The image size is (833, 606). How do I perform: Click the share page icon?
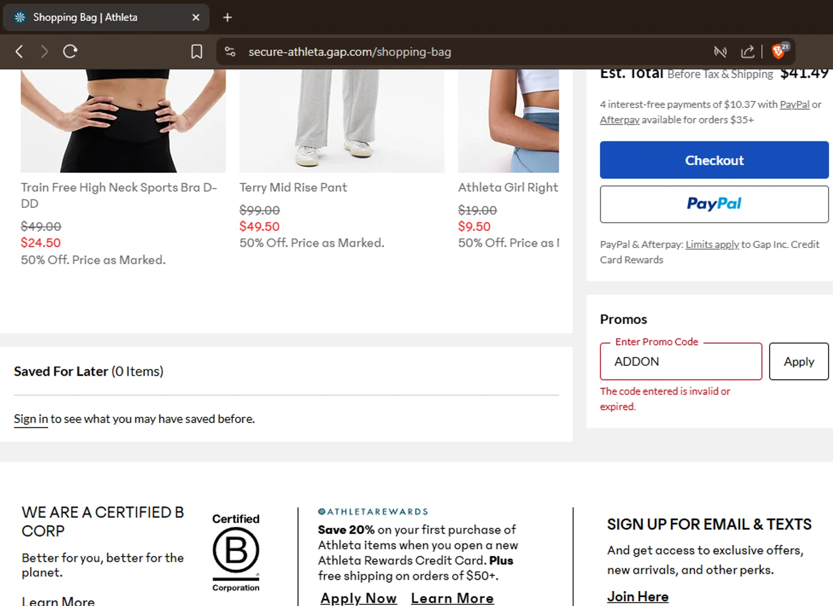747,52
